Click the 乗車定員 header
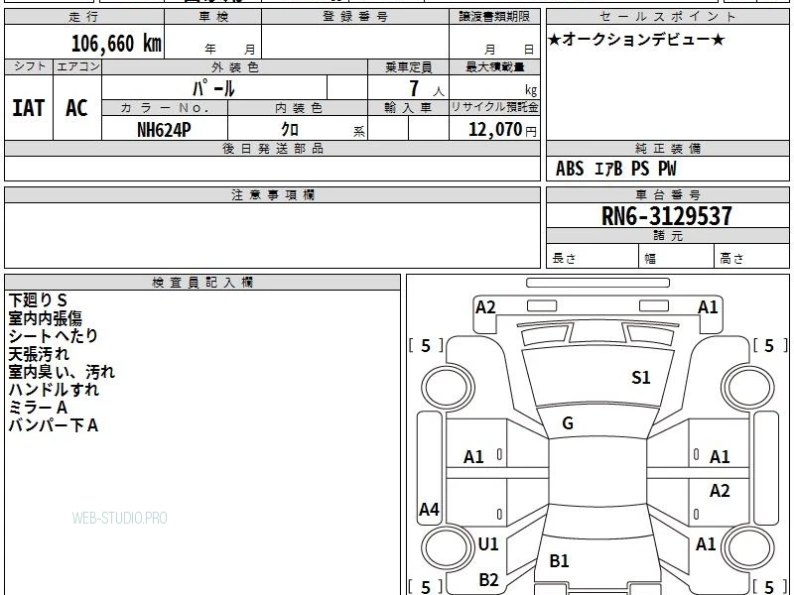 click(x=408, y=66)
